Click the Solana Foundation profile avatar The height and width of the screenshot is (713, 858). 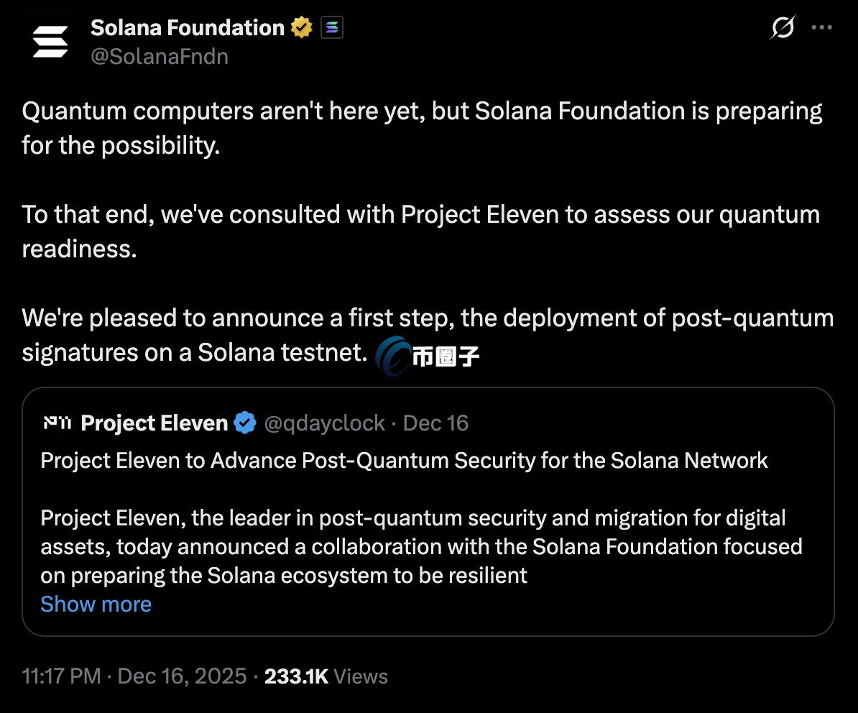50,41
